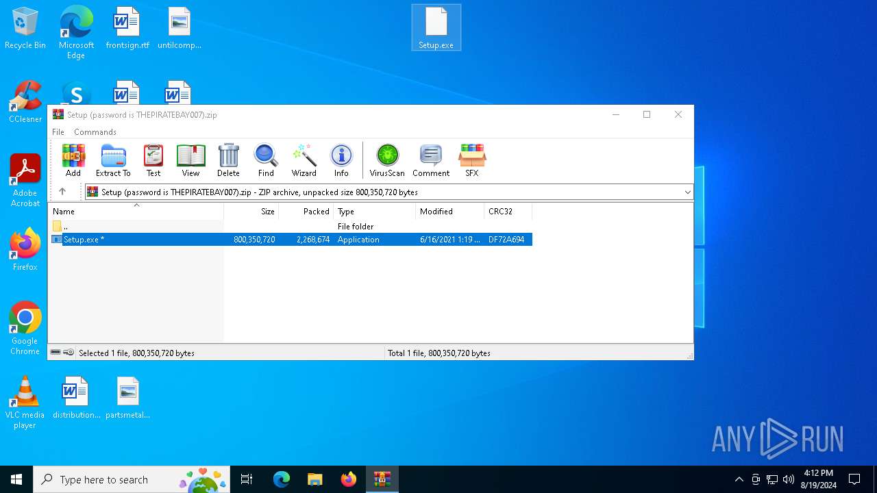Select Google Chrome desktop shortcut
877x493 pixels.
click(x=25, y=328)
